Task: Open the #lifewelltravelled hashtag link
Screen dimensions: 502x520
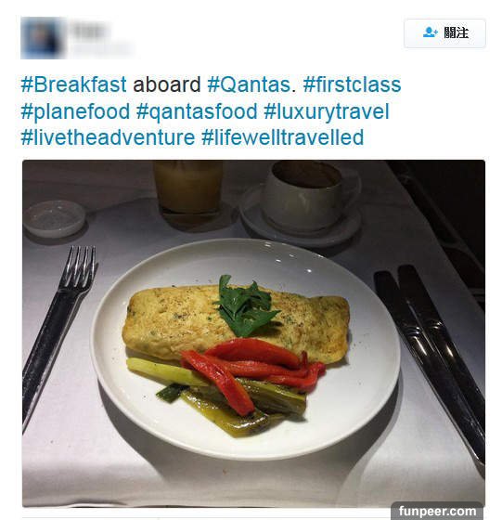Action: [x=283, y=137]
